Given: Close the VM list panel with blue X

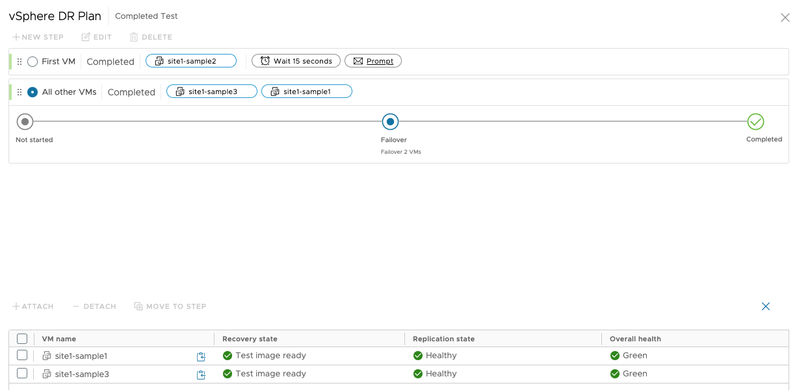Looking at the screenshot, I should [766, 306].
